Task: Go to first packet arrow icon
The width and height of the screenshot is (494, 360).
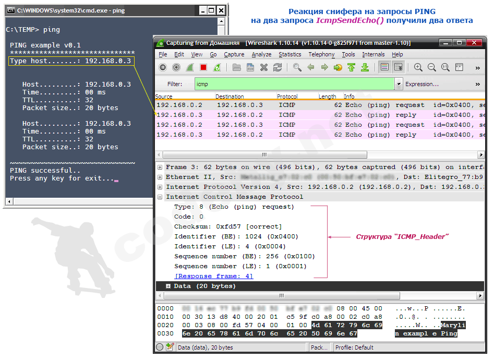Action: [x=352, y=67]
